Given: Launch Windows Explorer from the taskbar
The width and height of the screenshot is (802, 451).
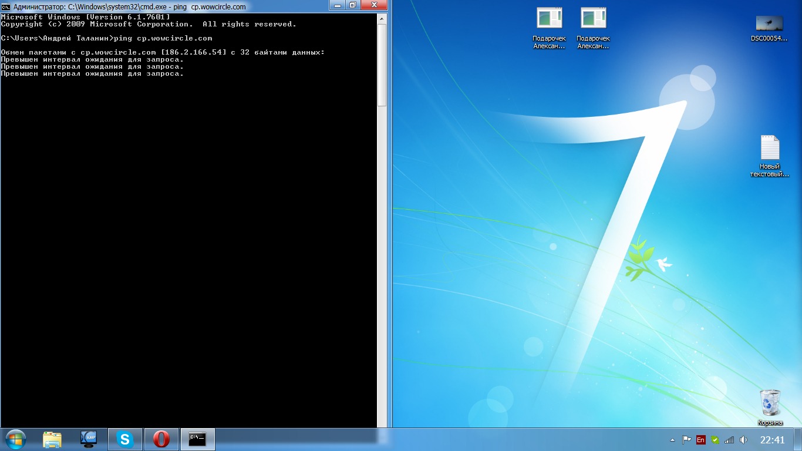Looking at the screenshot, I should (x=52, y=439).
